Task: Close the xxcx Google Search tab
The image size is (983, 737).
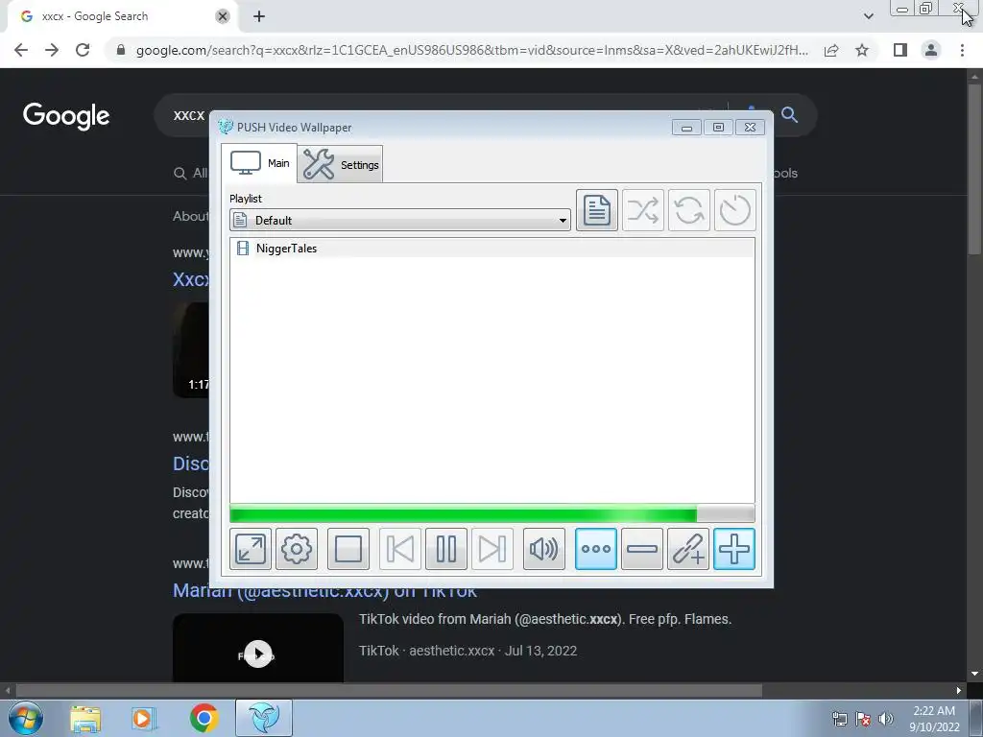Action: (x=223, y=16)
